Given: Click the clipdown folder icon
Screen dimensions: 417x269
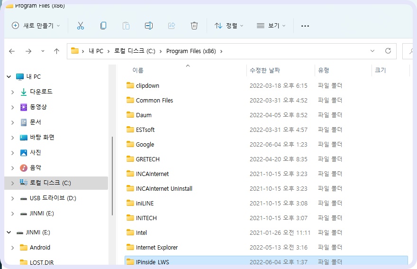Looking at the screenshot, I should 130,85.
